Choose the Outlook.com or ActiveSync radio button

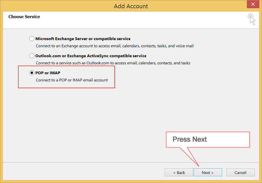point(31,56)
